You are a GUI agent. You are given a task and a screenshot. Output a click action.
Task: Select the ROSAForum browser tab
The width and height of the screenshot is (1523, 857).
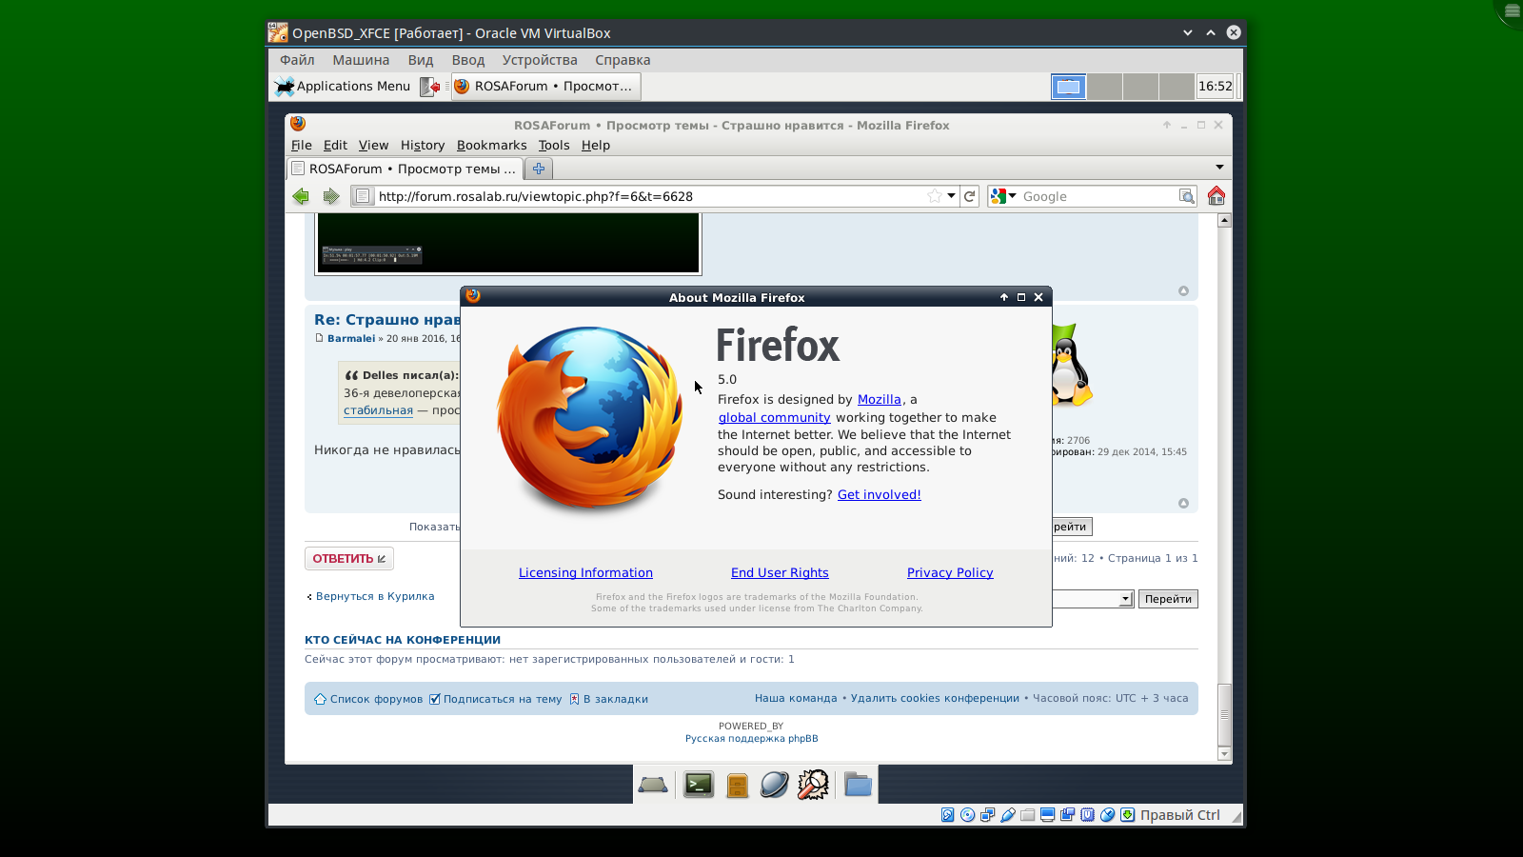[405, 169]
